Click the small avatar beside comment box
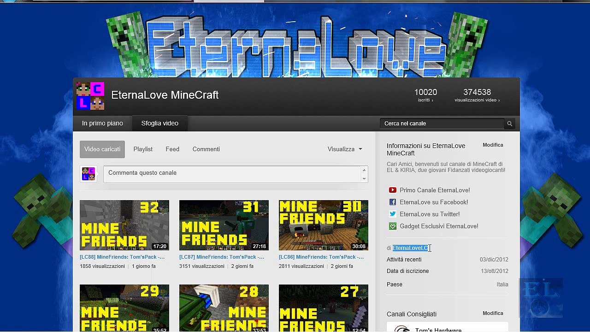The width and height of the screenshot is (590, 332). click(x=88, y=174)
